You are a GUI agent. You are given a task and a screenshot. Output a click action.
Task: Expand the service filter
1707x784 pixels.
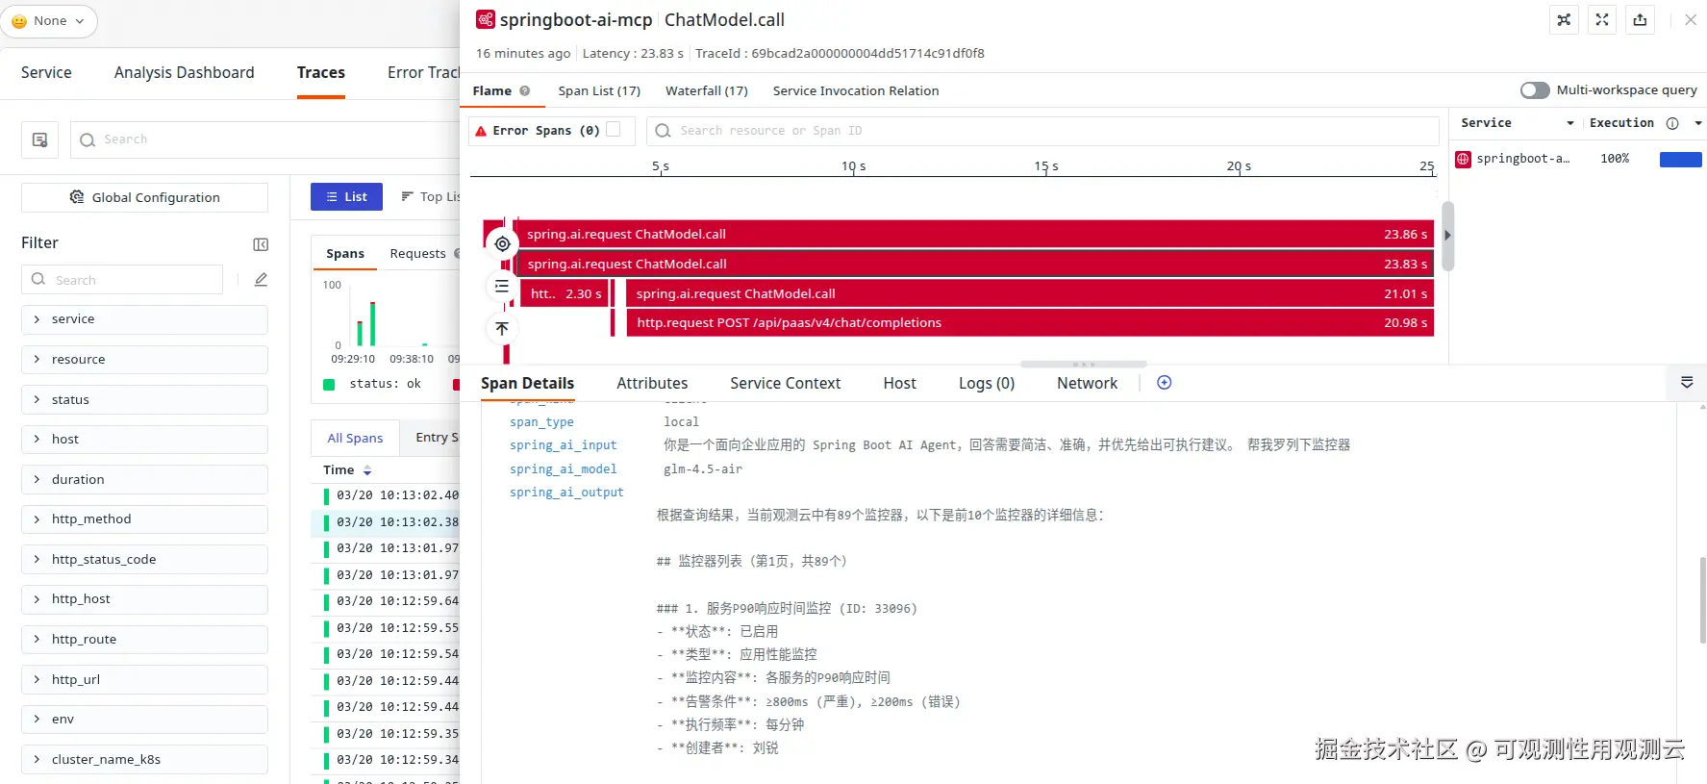(x=144, y=319)
